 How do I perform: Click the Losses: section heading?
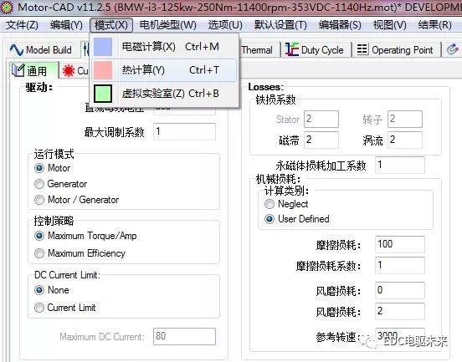265,87
